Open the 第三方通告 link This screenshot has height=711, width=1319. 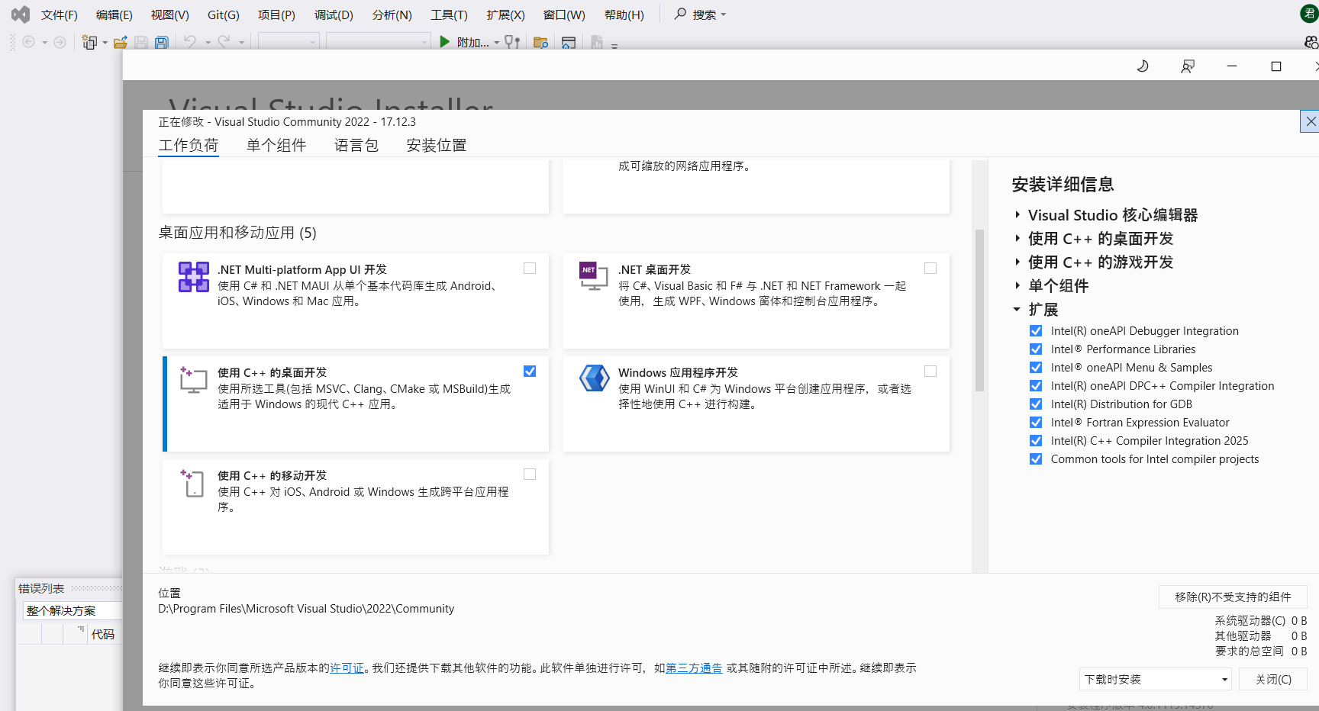point(694,668)
